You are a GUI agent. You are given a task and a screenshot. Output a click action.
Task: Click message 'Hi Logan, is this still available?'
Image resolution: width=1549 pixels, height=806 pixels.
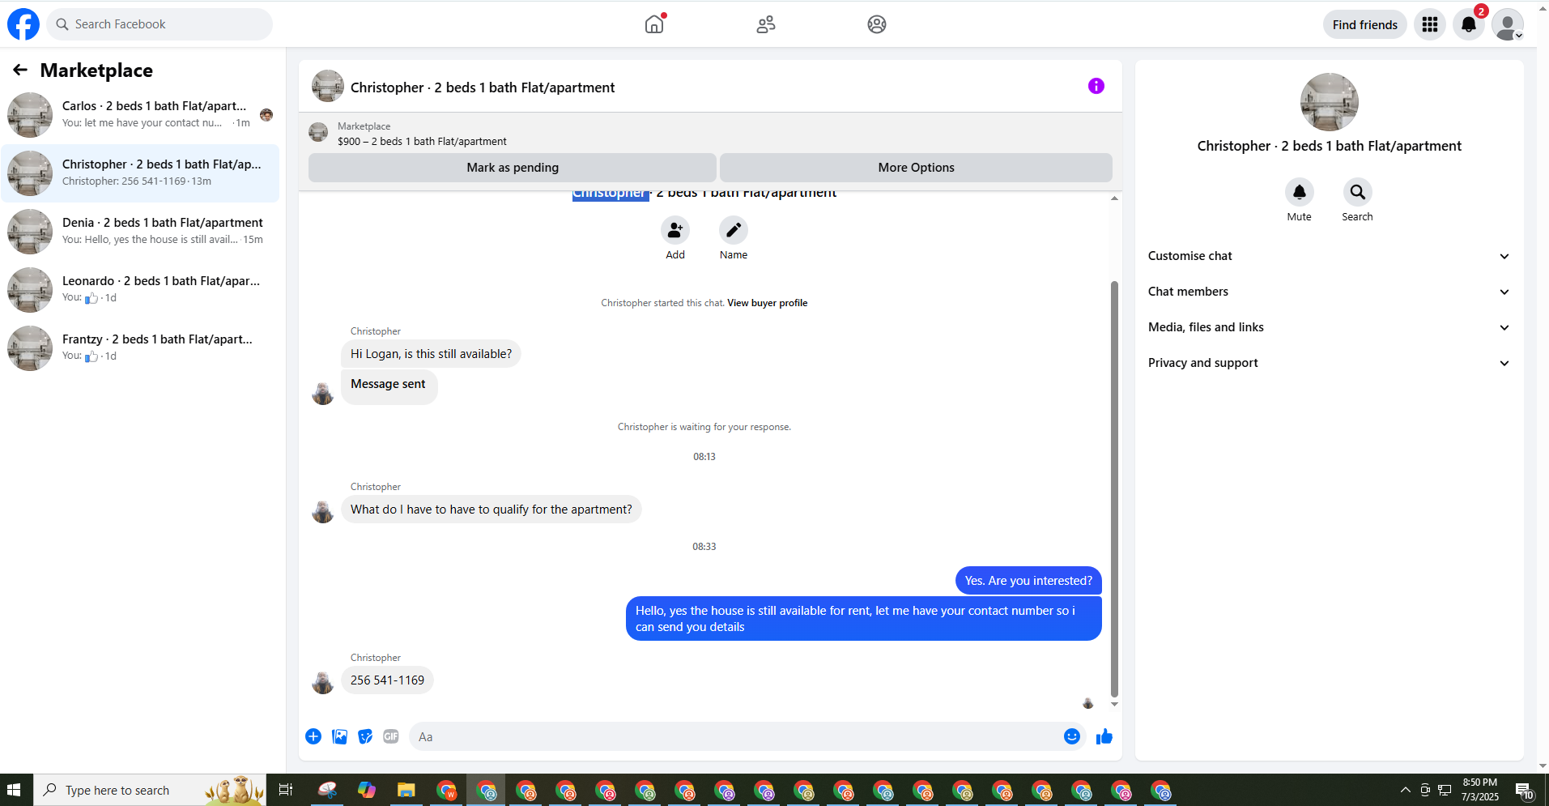coord(431,354)
